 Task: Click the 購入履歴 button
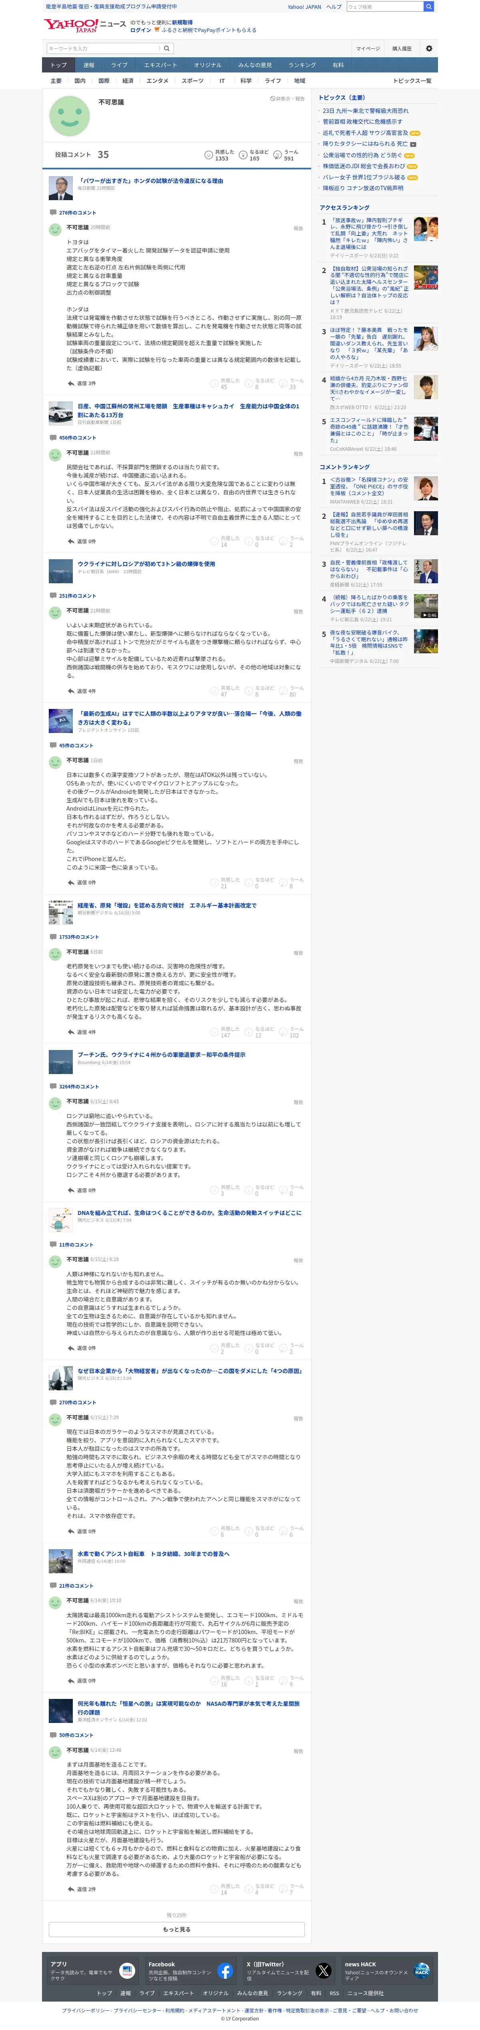click(x=402, y=48)
